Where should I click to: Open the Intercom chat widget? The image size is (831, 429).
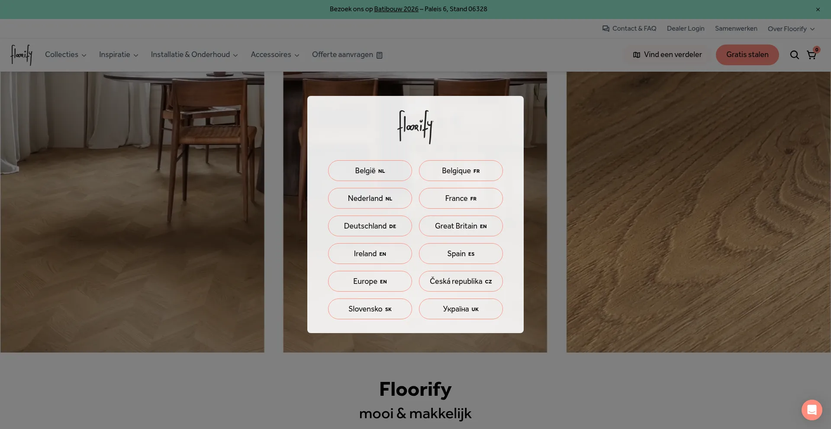pos(812,410)
